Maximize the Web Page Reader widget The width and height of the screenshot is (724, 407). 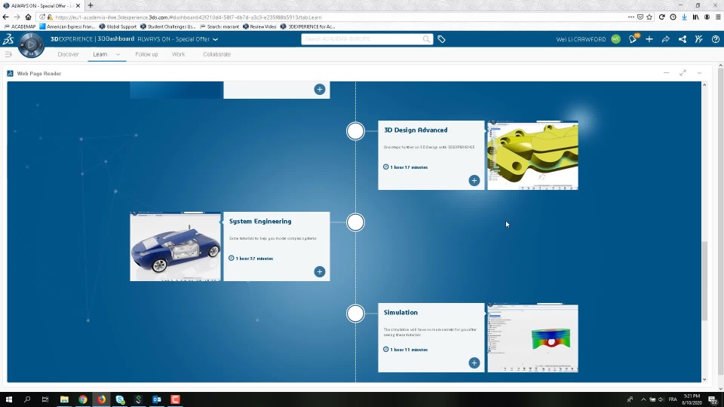point(683,73)
